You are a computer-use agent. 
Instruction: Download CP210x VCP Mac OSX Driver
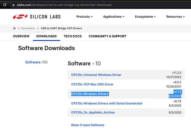pyautogui.click(x=92, y=84)
